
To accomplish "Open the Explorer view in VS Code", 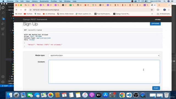I will [x=3, y=8].
